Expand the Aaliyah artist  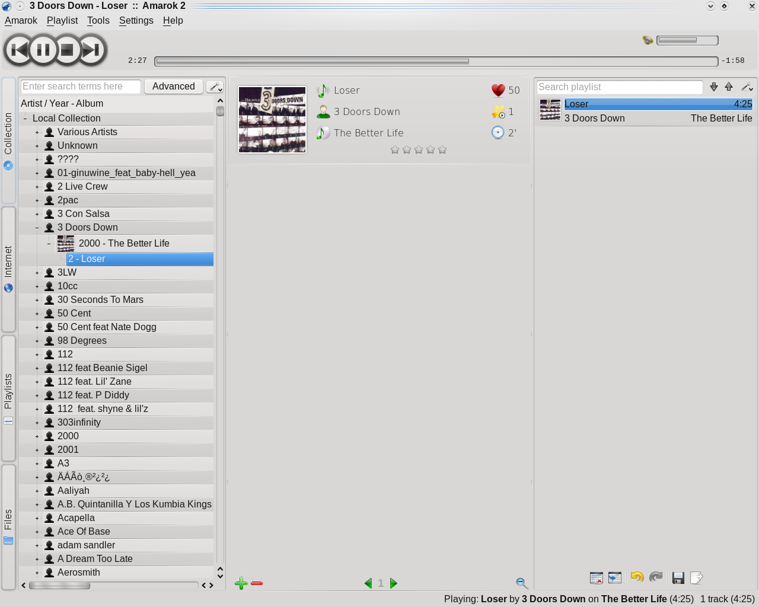click(37, 491)
